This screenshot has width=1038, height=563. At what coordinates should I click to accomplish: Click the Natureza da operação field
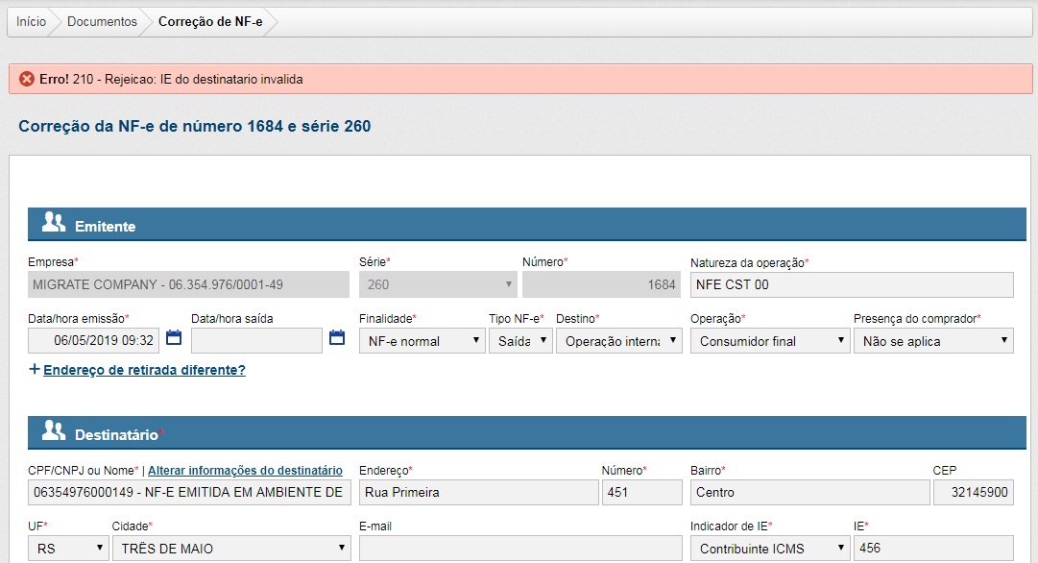pos(851,284)
